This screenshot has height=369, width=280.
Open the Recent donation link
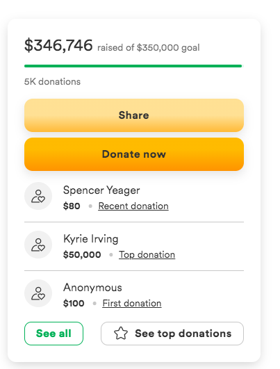pyautogui.click(x=133, y=206)
